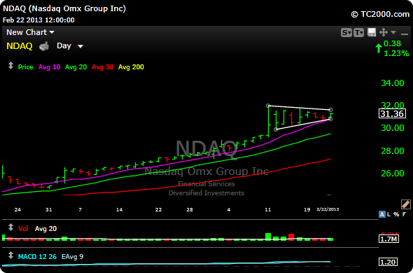Click the Feb 22 2013 12:00:00 timestamp
Screen dimensions: 413x273
38,20
